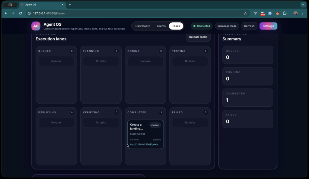
Task: Open the tab list chevron dropdown
Action: [x=303, y=5]
